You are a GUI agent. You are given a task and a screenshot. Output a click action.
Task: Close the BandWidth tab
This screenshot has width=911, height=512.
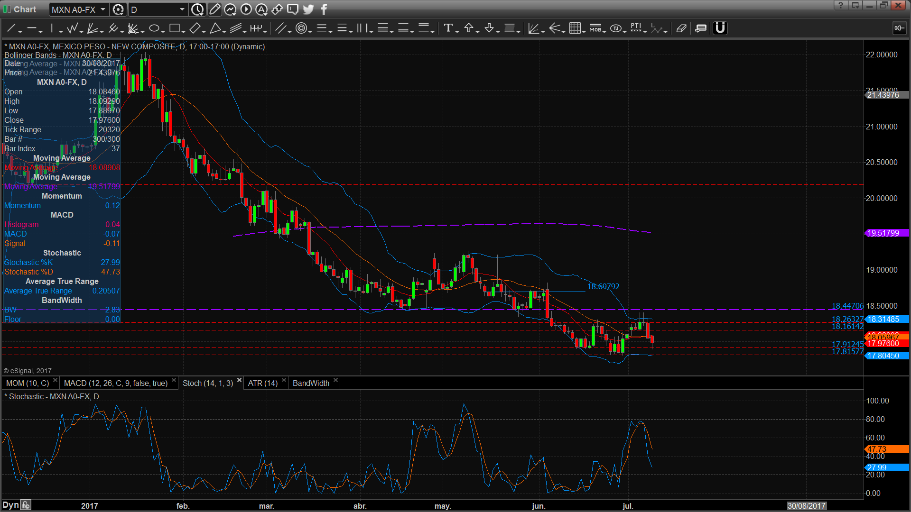tap(336, 380)
